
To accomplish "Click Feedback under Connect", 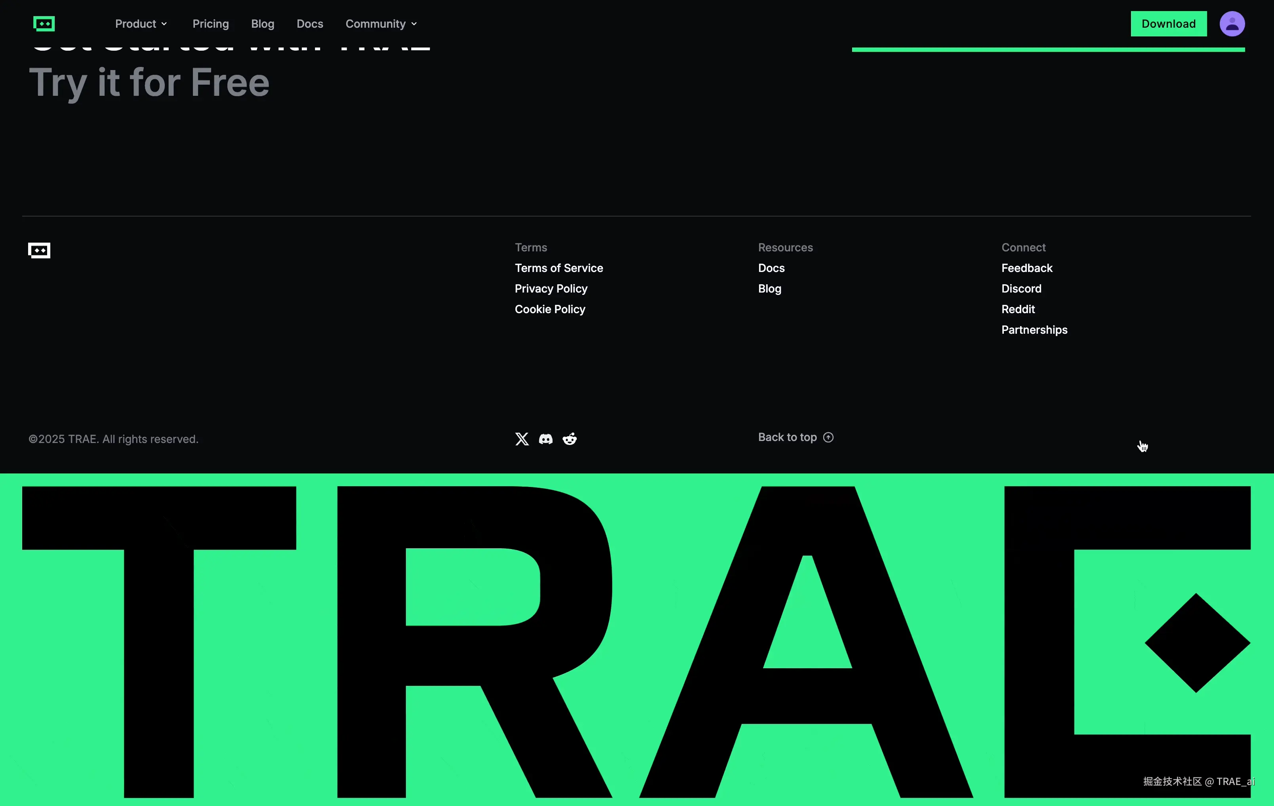I will (1026, 268).
